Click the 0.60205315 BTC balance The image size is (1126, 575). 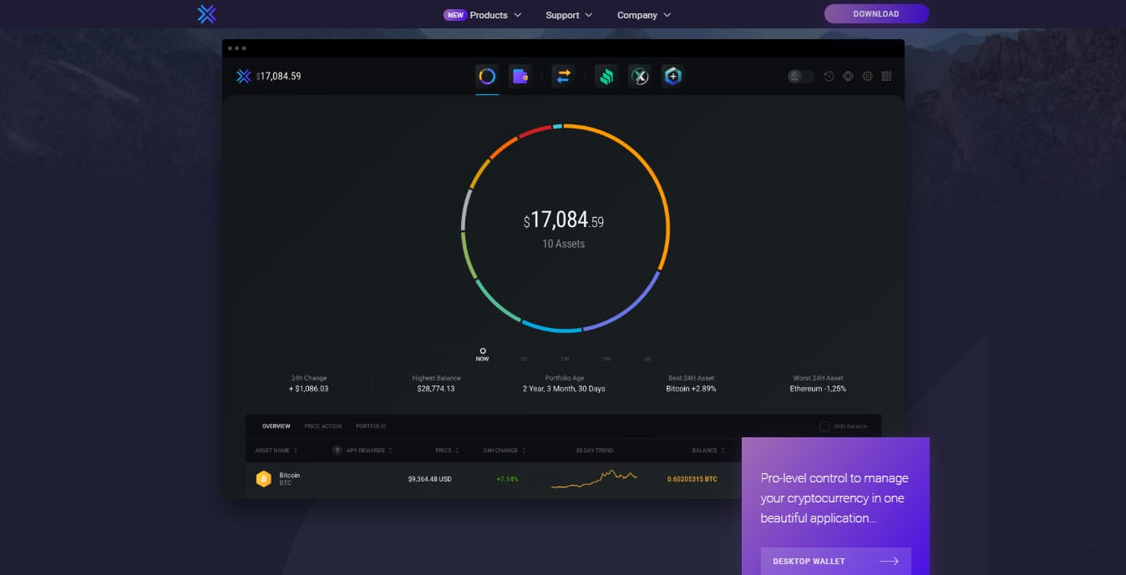click(x=692, y=479)
